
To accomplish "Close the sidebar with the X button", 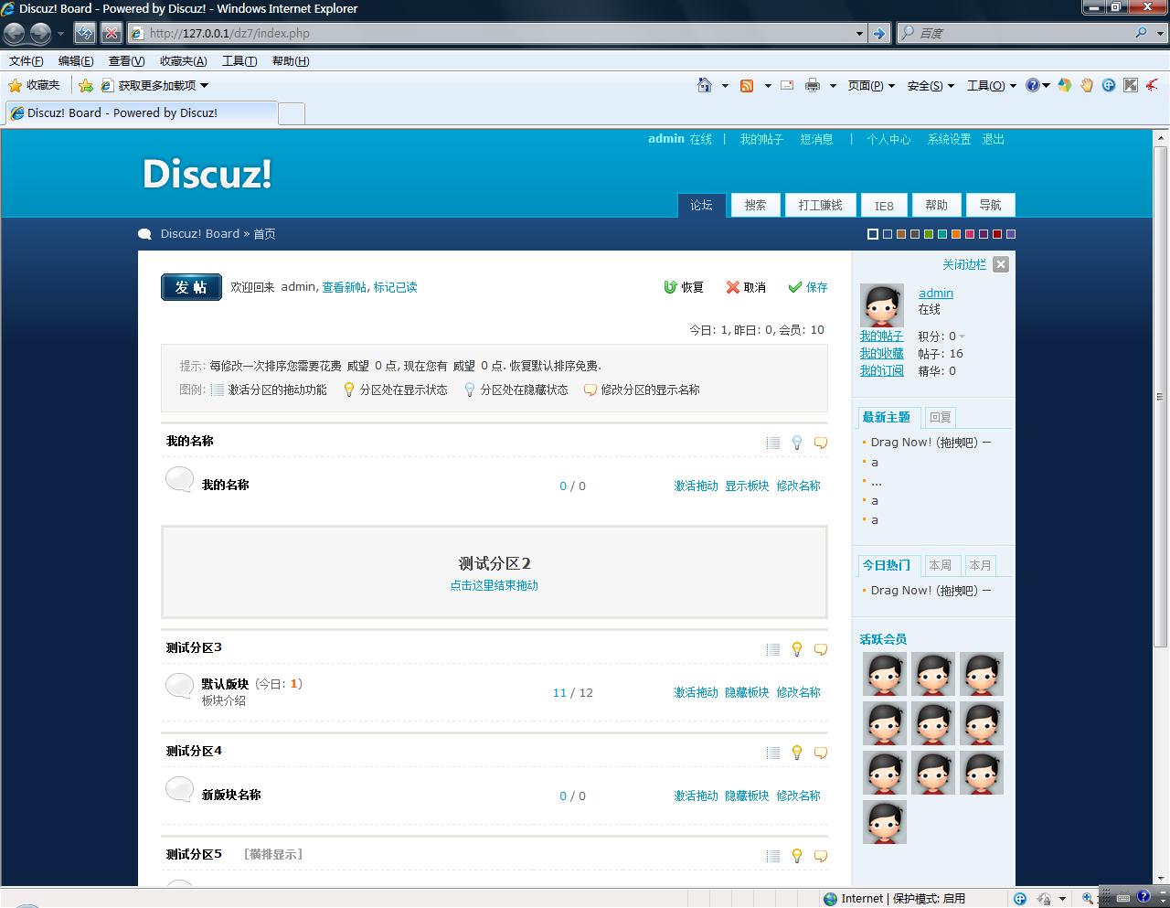I will 1001,264.
